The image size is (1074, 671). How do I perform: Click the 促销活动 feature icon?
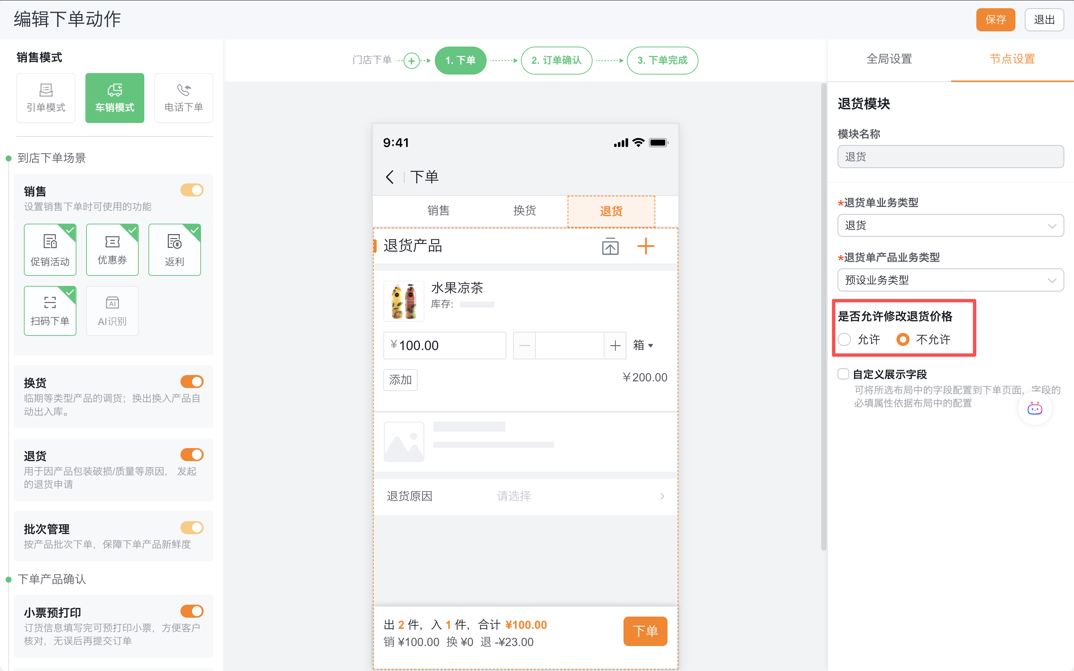50,249
